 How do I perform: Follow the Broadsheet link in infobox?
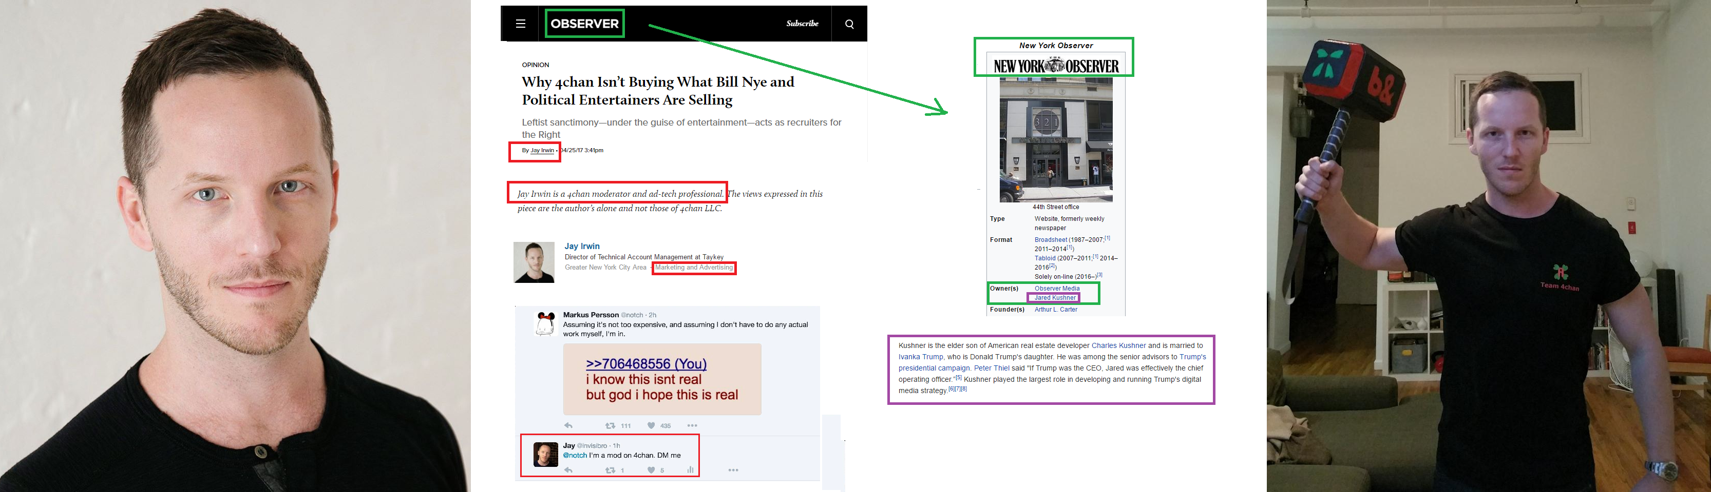click(x=1051, y=240)
